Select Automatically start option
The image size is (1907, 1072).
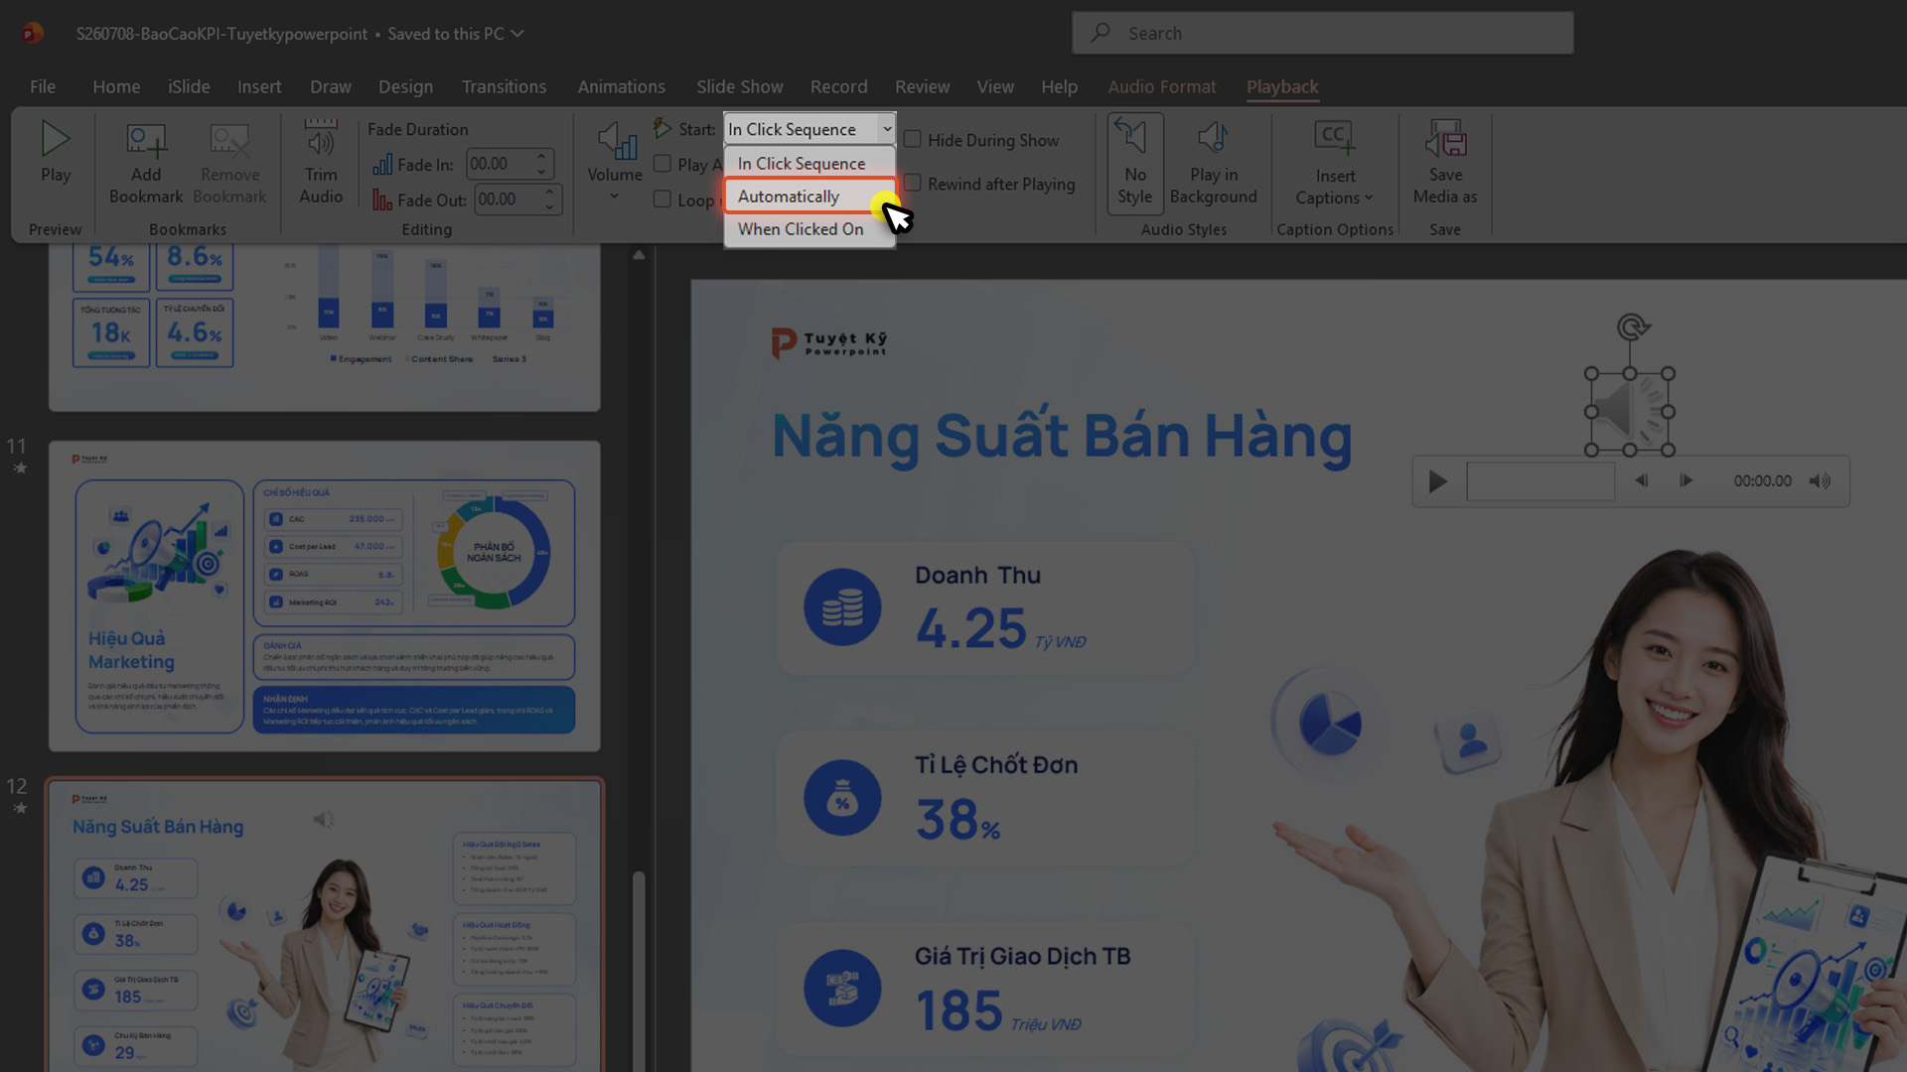(809, 197)
